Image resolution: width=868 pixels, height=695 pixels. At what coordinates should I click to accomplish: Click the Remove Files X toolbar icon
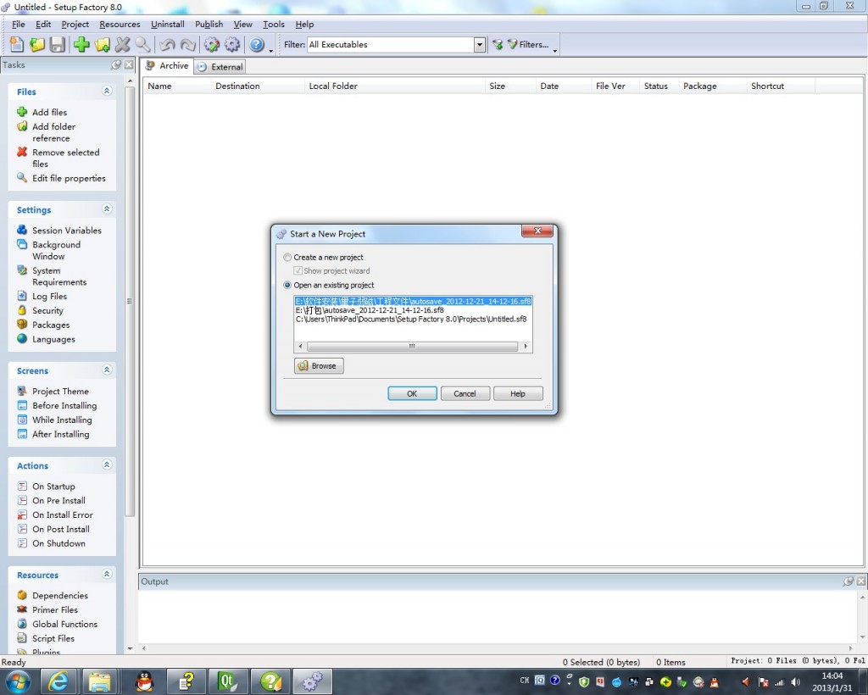click(x=123, y=44)
